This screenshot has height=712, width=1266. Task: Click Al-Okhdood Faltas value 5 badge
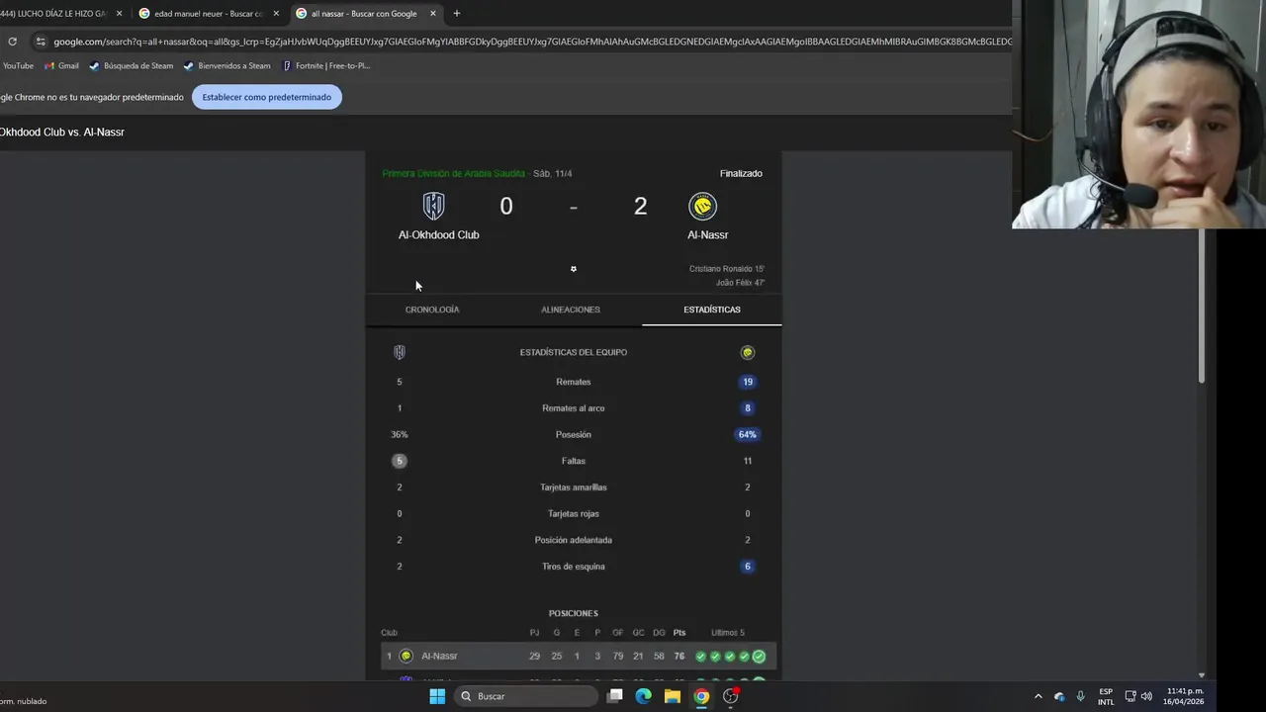(x=400, y=461)
